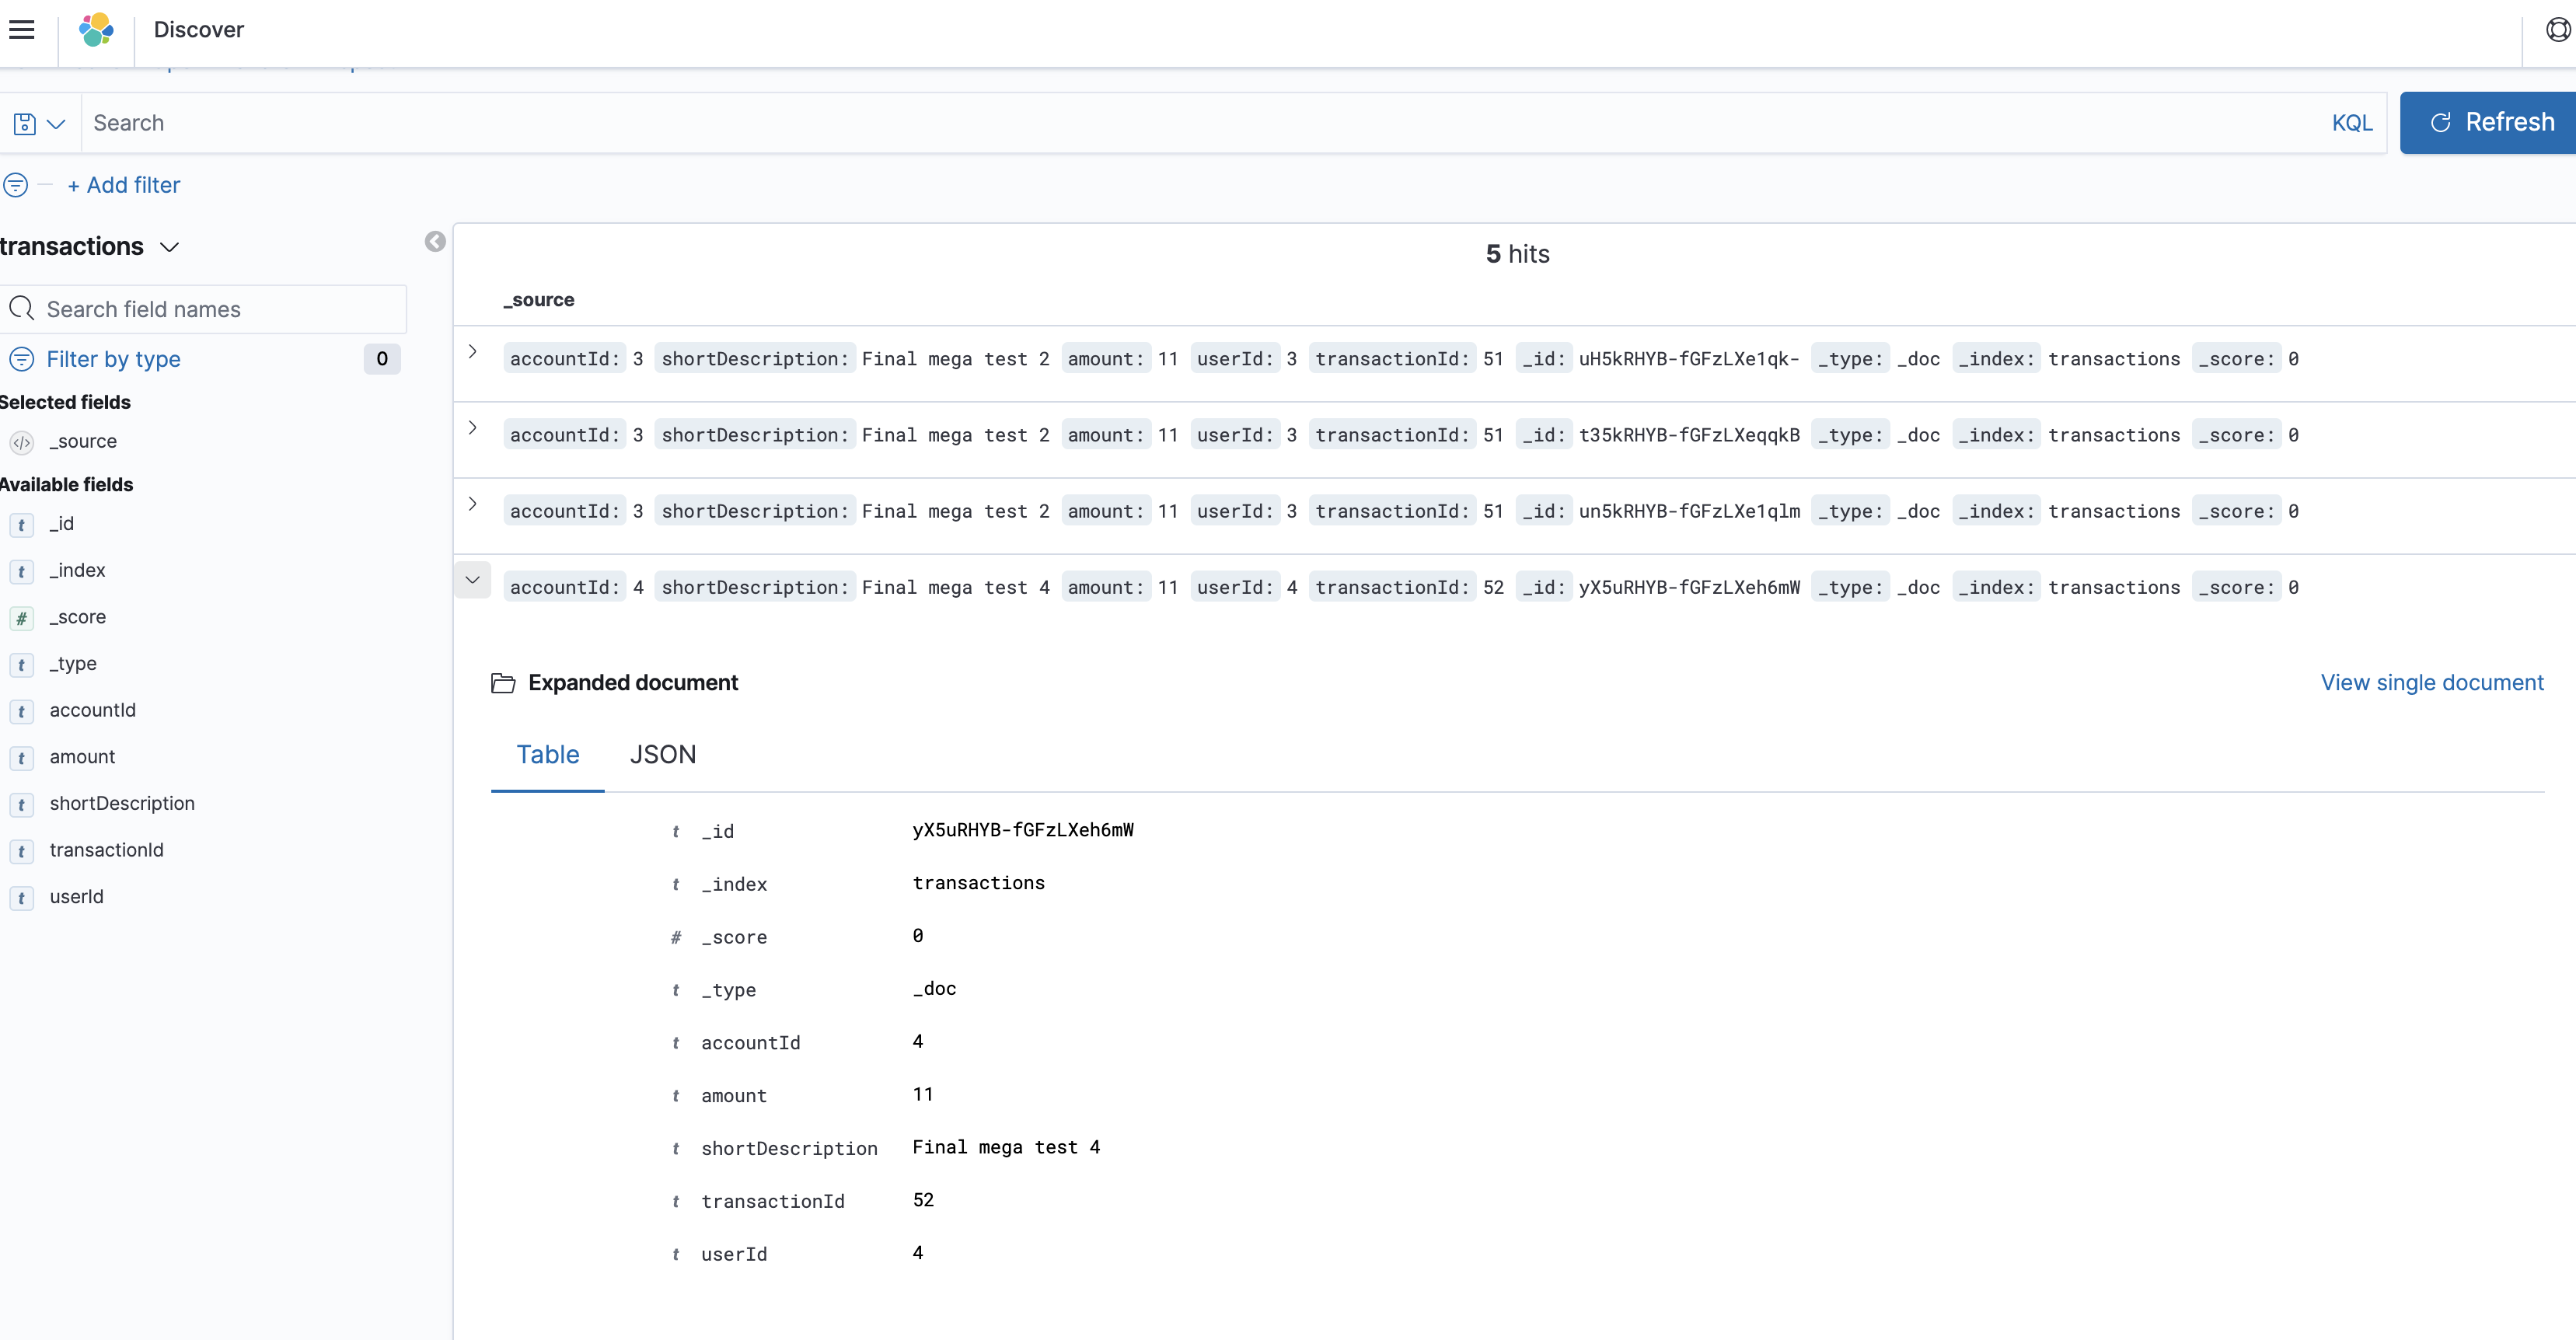Select the JSON tab in expanded document
The image size is (2576, 1340).
click(663, 754)
